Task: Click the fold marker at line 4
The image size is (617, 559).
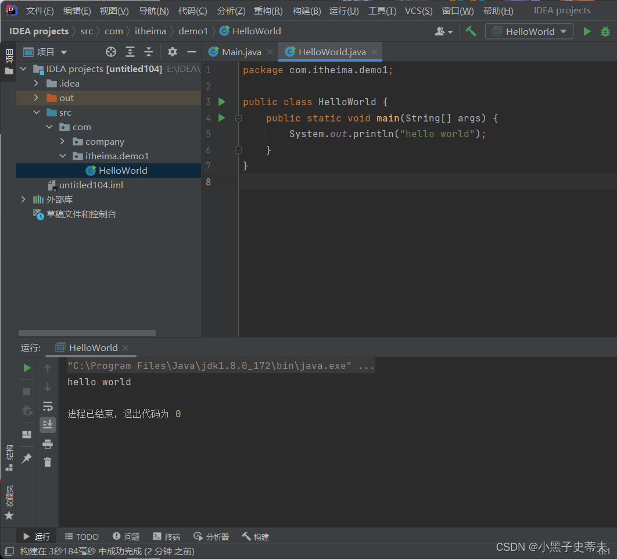Action: coord(238,118)
